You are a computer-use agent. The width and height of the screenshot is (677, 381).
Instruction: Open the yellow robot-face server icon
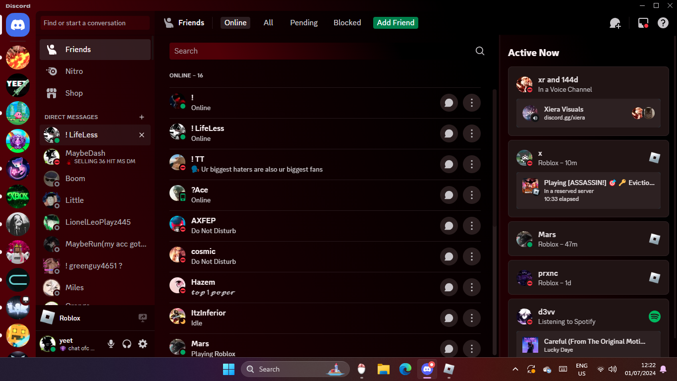coord(18,335)
